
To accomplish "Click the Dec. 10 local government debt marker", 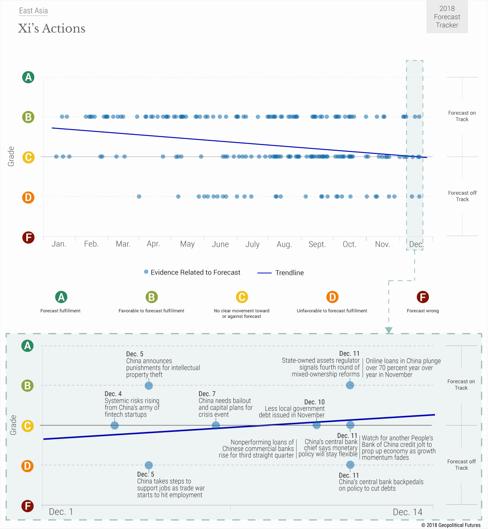I will [x=316, y=425].
